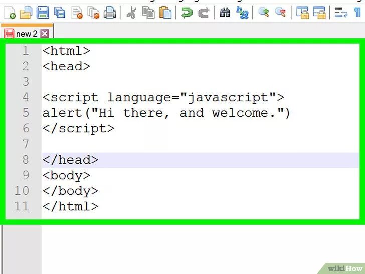Click the </script> text on line 6
The width and height of the screenshot is (365, 274).
pos(78,128)
